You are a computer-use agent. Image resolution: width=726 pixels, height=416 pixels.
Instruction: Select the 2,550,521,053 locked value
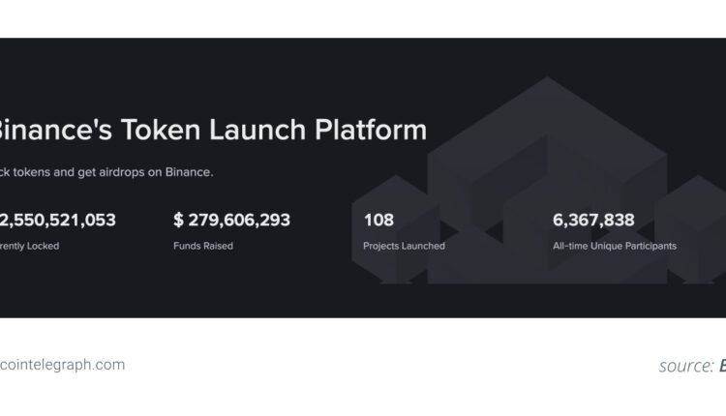pyautogui.click(x=60, y=220)
